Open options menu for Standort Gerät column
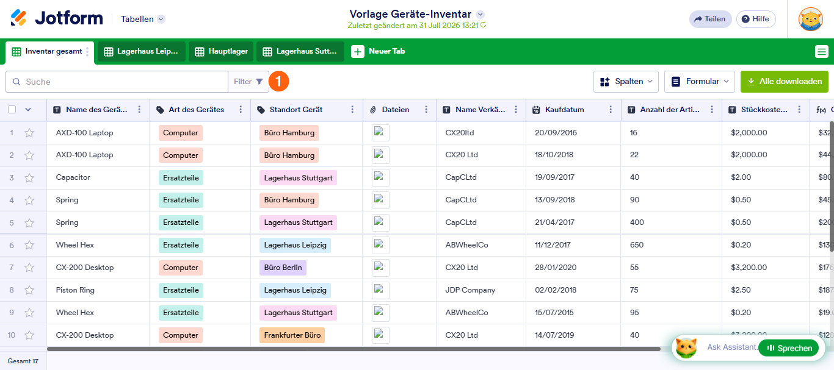834x370 pixels. 352,110
